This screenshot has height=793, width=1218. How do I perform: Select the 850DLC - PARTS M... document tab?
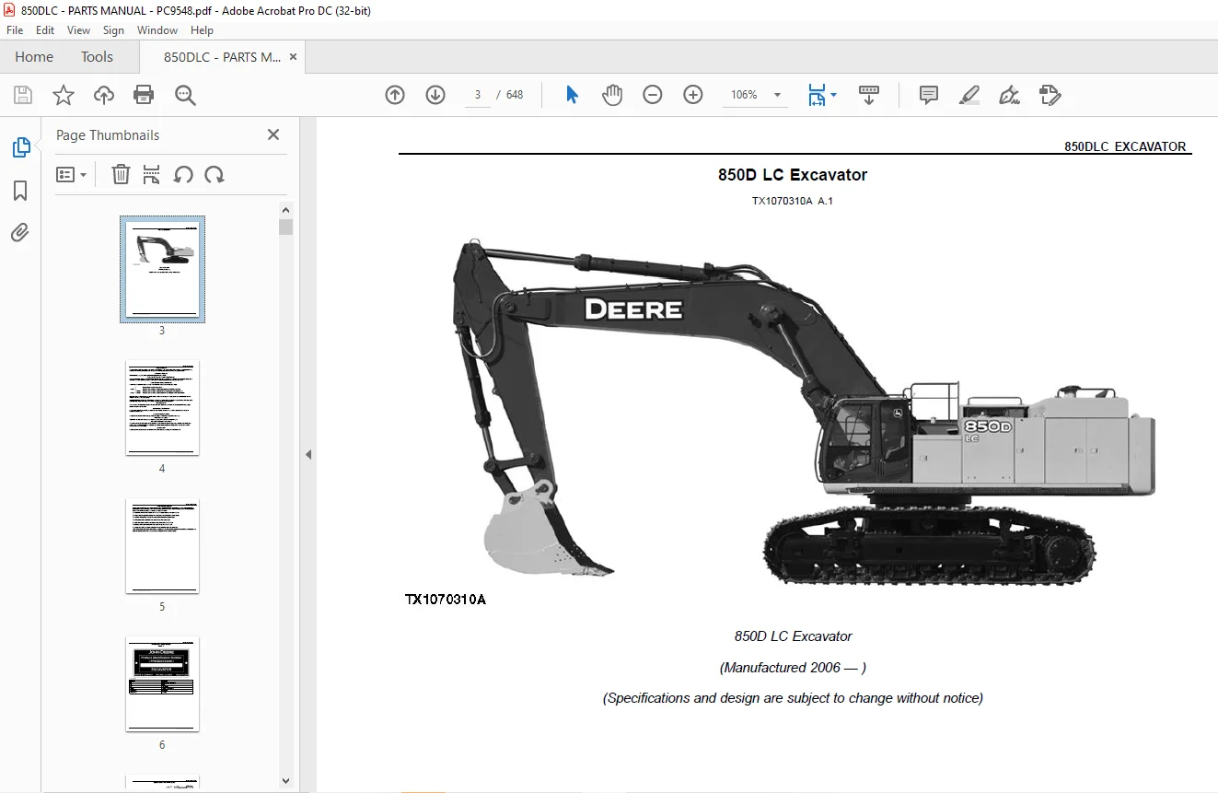[x=222, y=57]
